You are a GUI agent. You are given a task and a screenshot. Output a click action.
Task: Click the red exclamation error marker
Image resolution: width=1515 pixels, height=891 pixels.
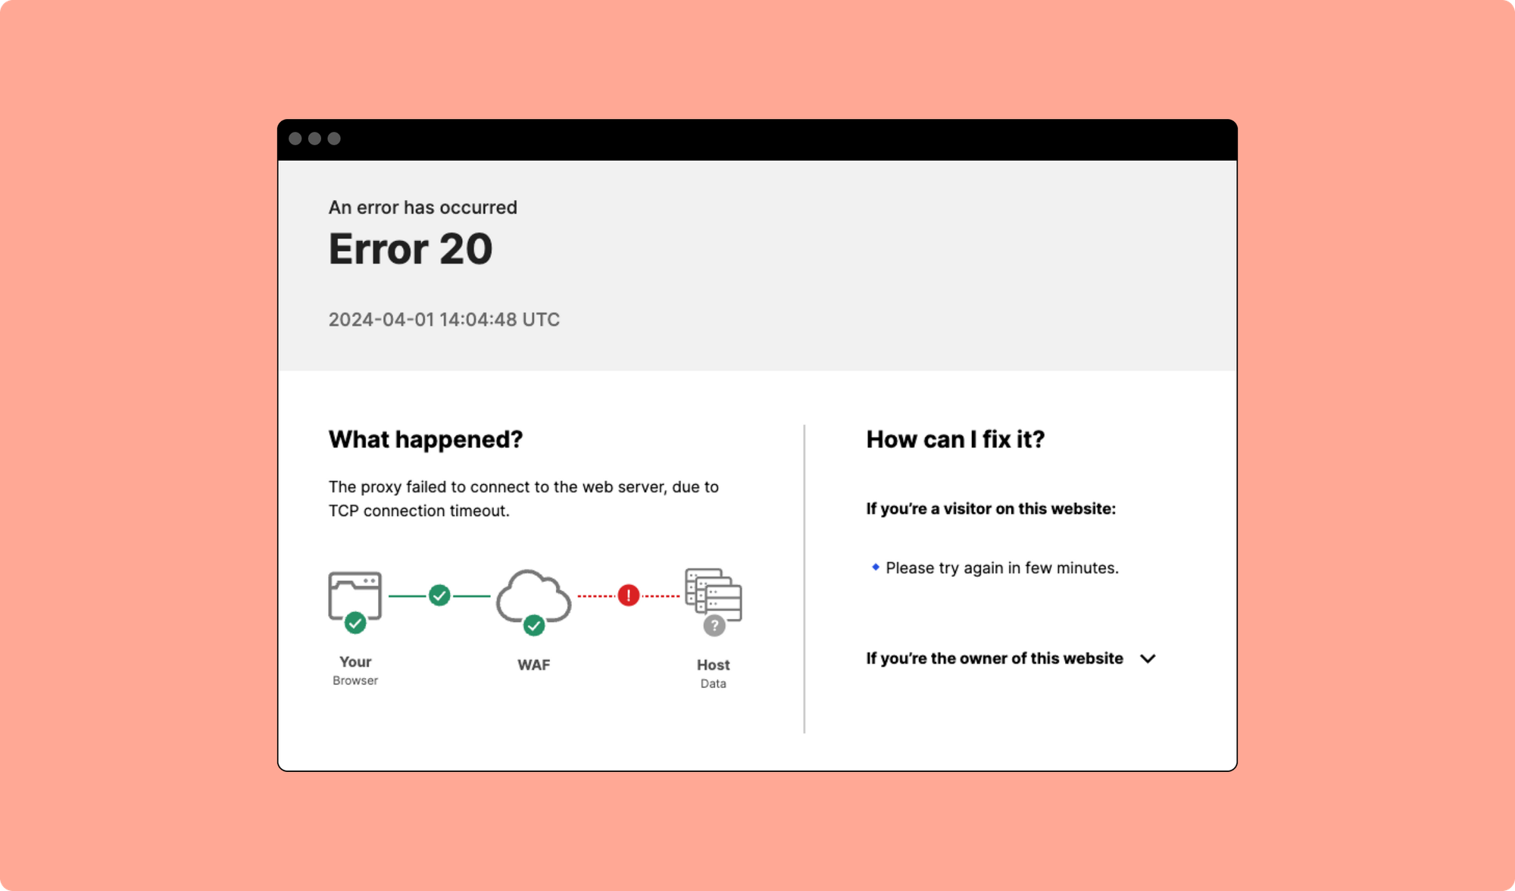(x=628, y=596)
